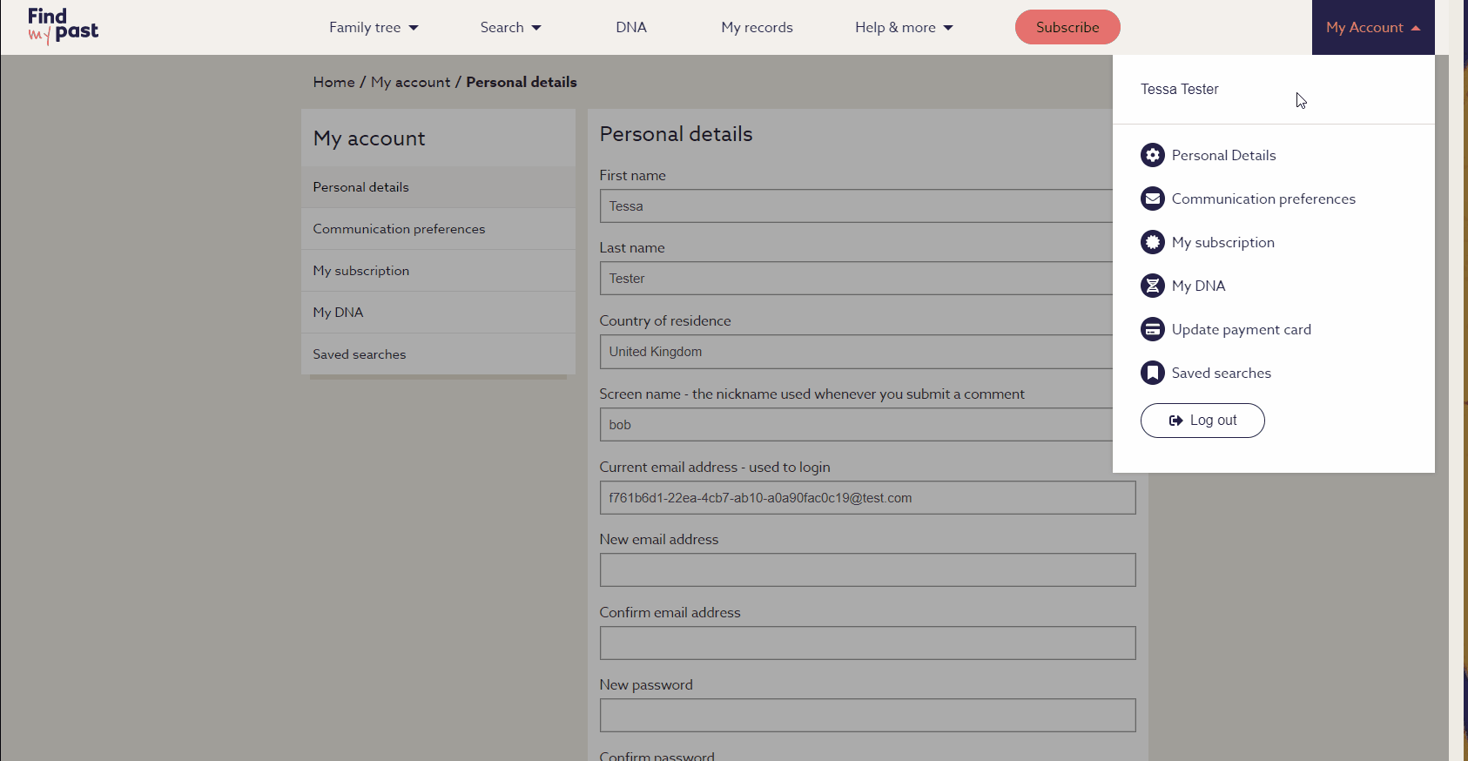Image resolution: width=1468 pixels, height=761 pixels.
Task: Select Saved searches in sidebar
Action: click(x=360, y=354)
